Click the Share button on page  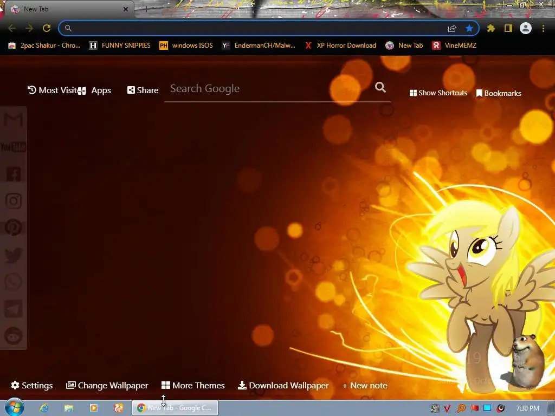(x=143, y=90)
